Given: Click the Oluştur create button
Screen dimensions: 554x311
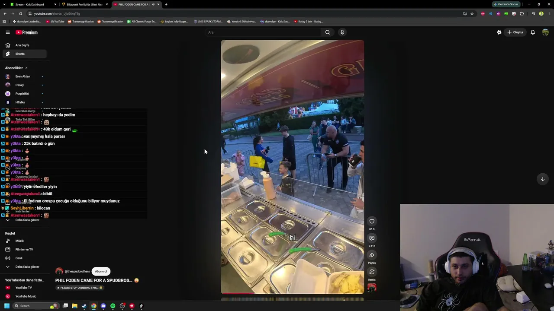Looking at the screenshot, I should pyautogui.click(x=515, y=32).
